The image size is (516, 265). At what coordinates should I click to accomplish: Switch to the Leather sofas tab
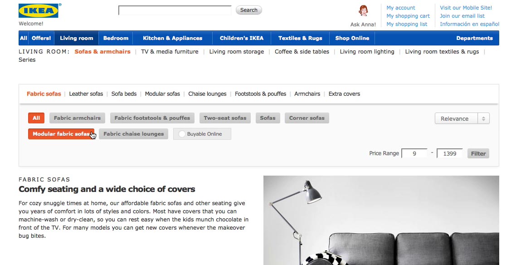86,93
